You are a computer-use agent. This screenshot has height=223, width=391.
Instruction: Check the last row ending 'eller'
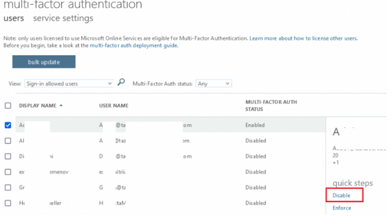coord(8,203)
